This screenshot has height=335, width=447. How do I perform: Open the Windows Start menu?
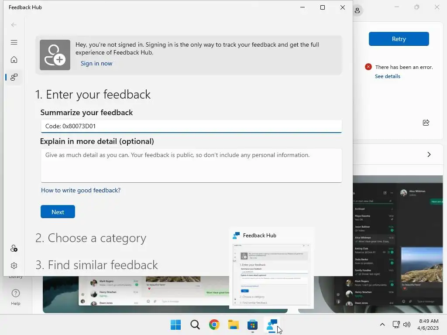pyautogui.click(x=175, y=325)
